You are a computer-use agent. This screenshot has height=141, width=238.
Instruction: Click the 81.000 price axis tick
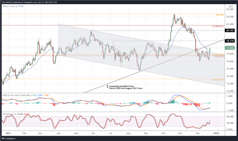(230, 24)
